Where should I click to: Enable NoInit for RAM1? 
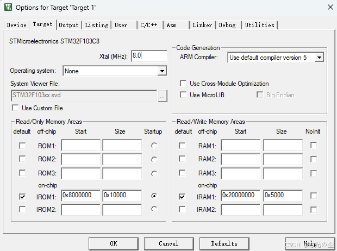(x=314, y=145)
